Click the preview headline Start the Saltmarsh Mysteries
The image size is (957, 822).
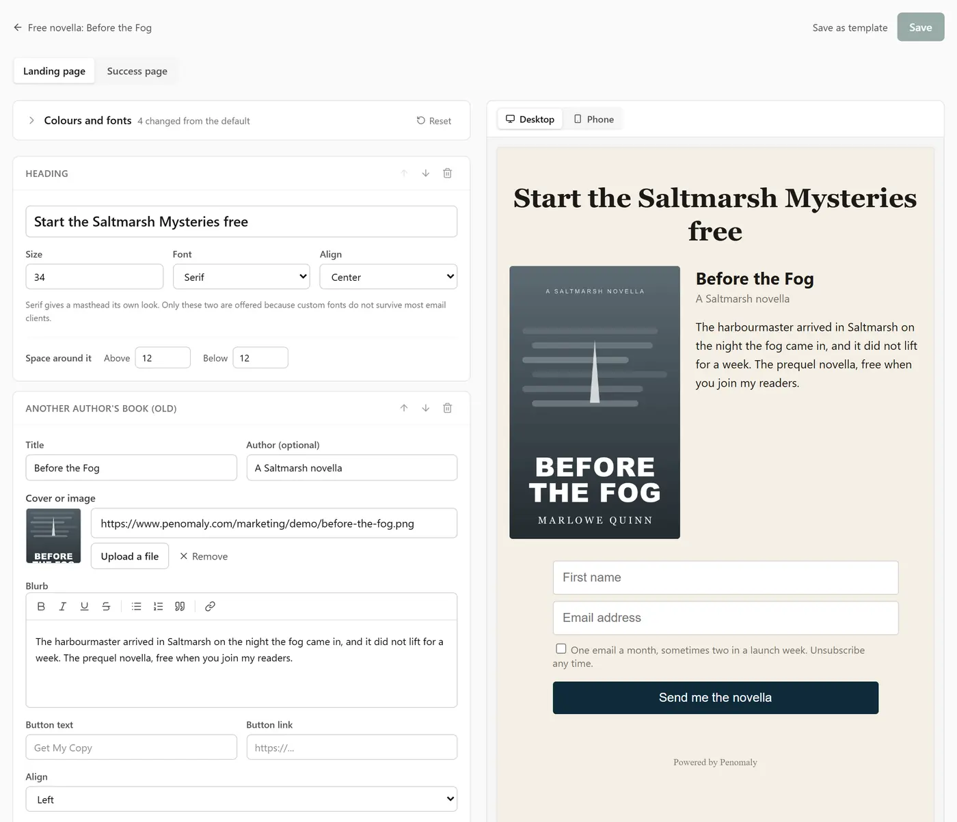[715, 215]
